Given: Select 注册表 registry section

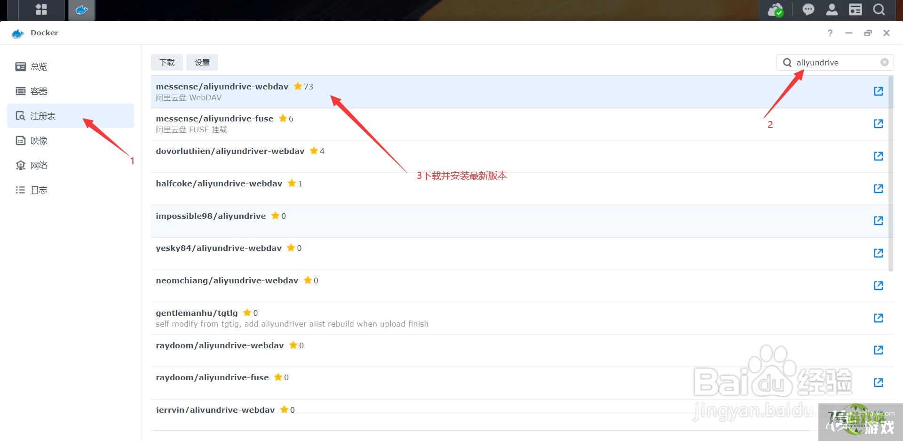Looking at the screenshot, I should [x=71, y=116].
